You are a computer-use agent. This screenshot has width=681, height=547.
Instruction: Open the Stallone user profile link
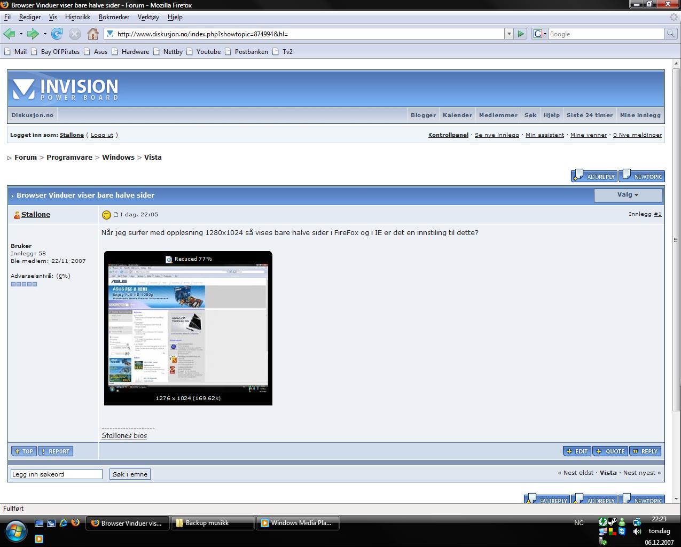tap(36, 215)
